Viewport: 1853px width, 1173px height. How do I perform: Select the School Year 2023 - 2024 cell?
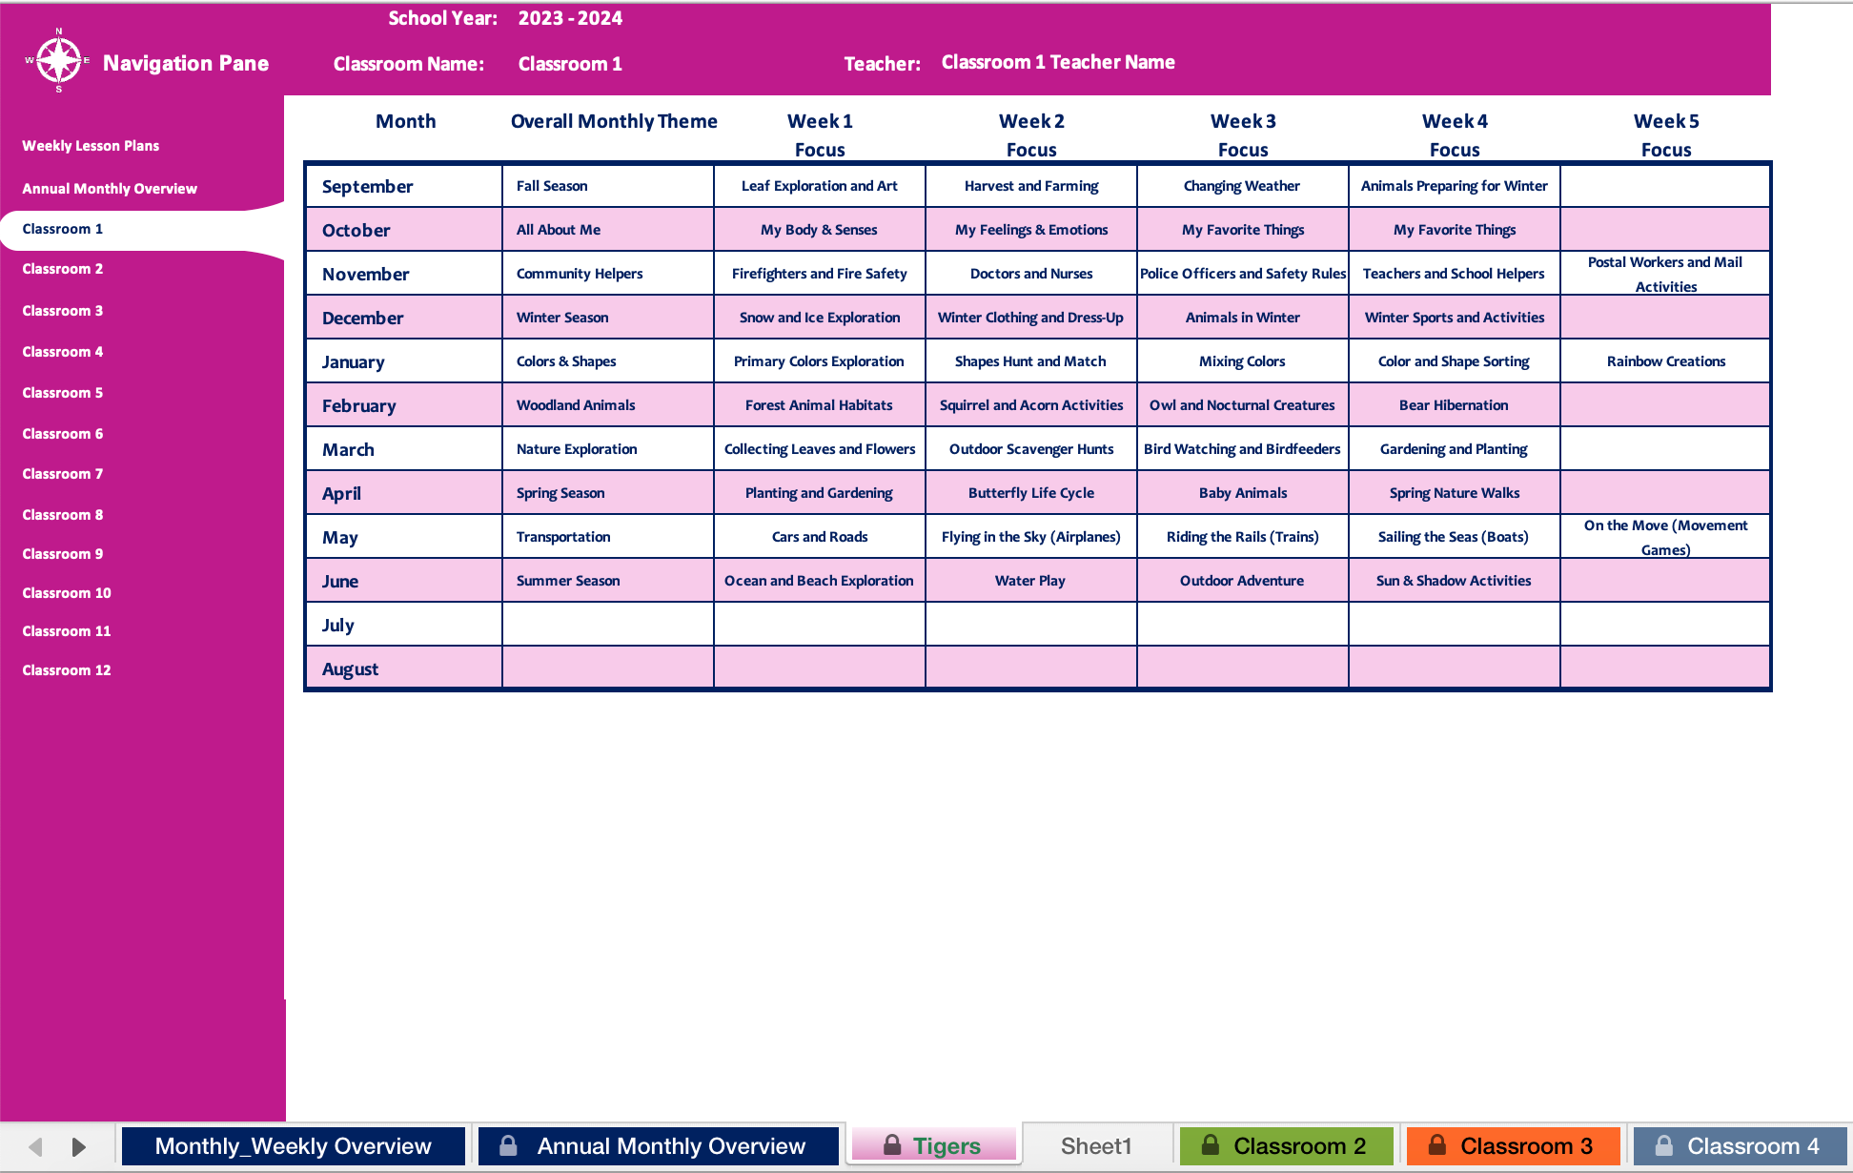click(x=570, y=18)
